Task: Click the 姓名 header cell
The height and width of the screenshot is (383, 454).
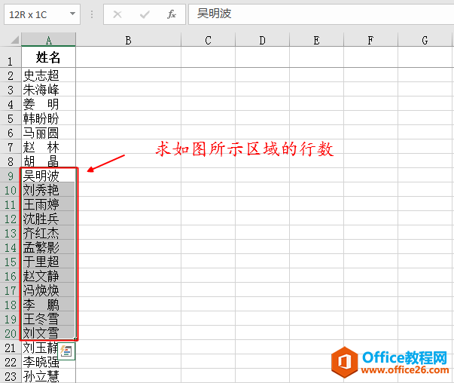Action: tap(49, 57)
